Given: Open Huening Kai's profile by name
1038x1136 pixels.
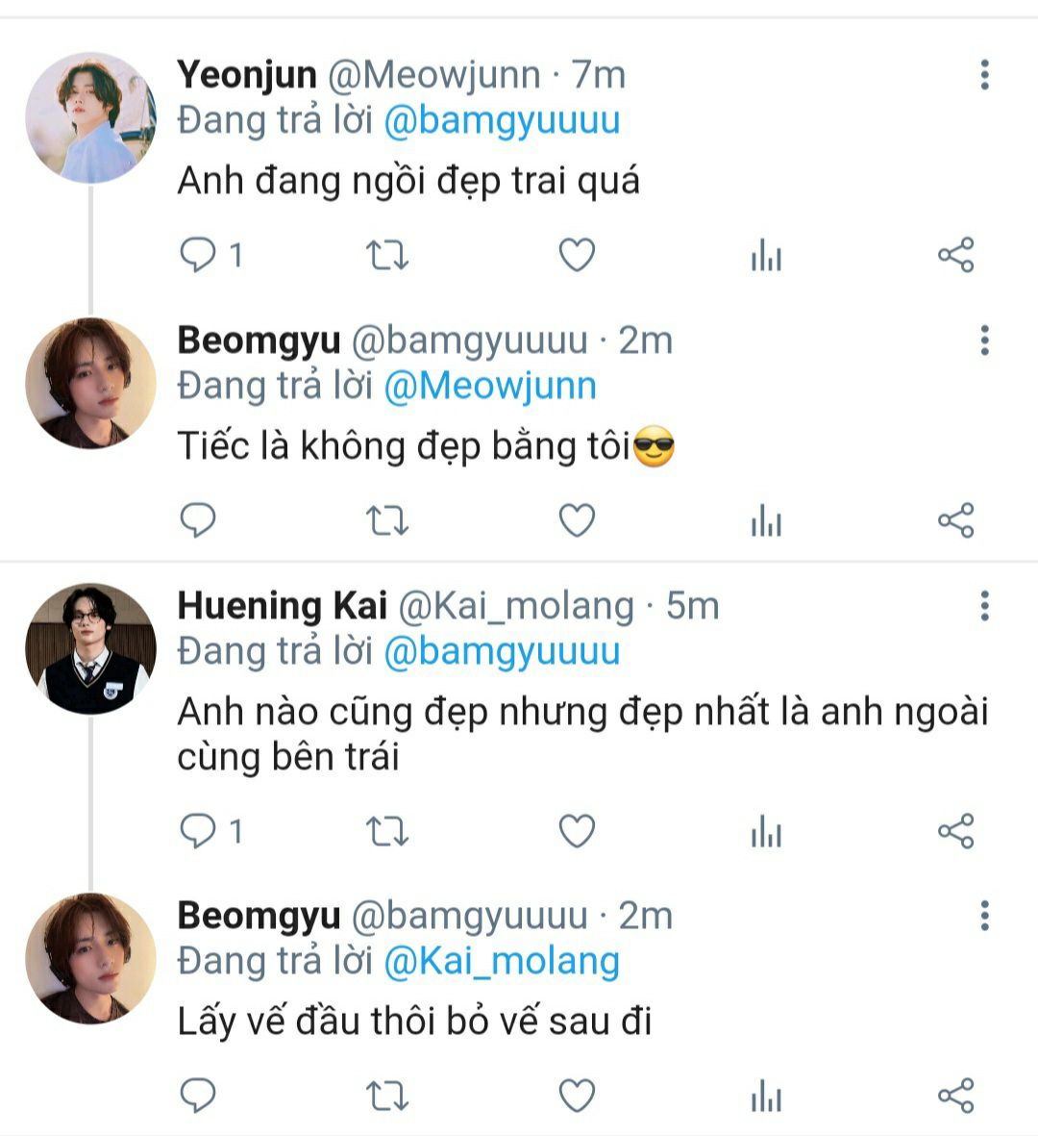Looking at the screenshot, I should click(x=282, y=606).
